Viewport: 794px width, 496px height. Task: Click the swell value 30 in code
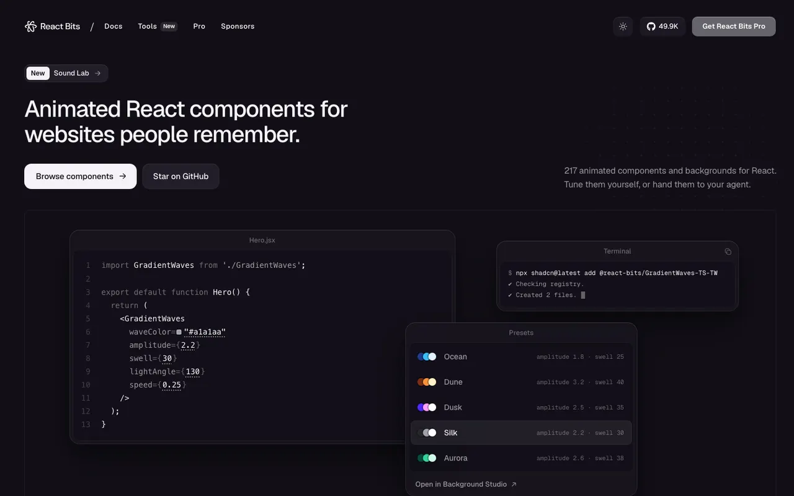click(167, 358)
